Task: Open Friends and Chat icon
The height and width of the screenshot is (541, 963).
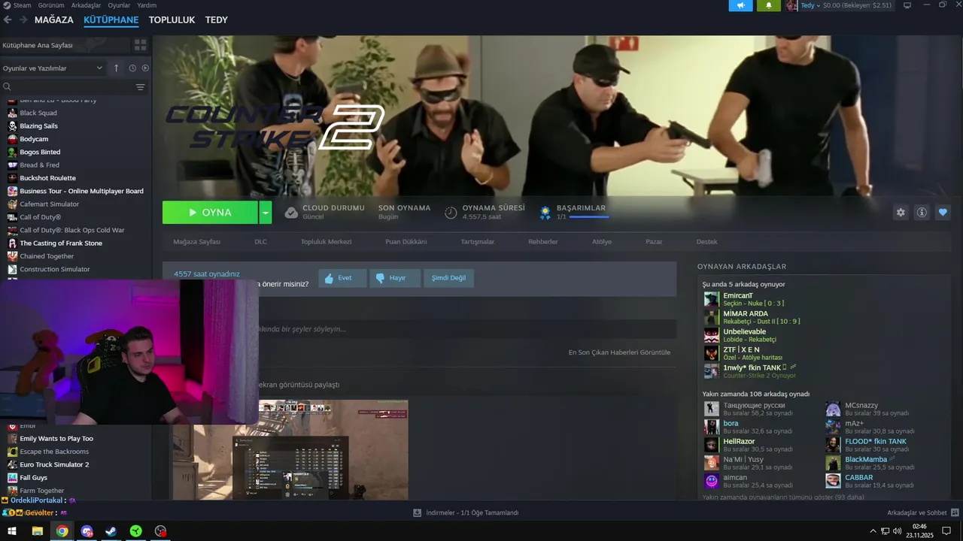Action: point(955,512)
